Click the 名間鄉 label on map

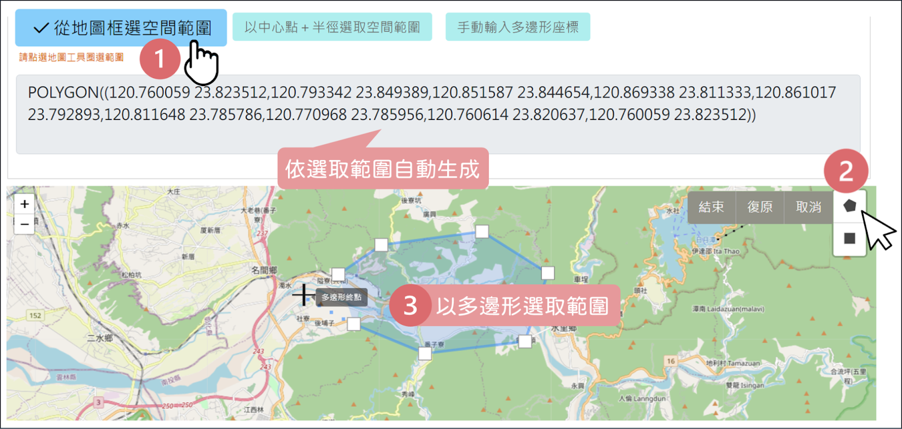[264, 270]
